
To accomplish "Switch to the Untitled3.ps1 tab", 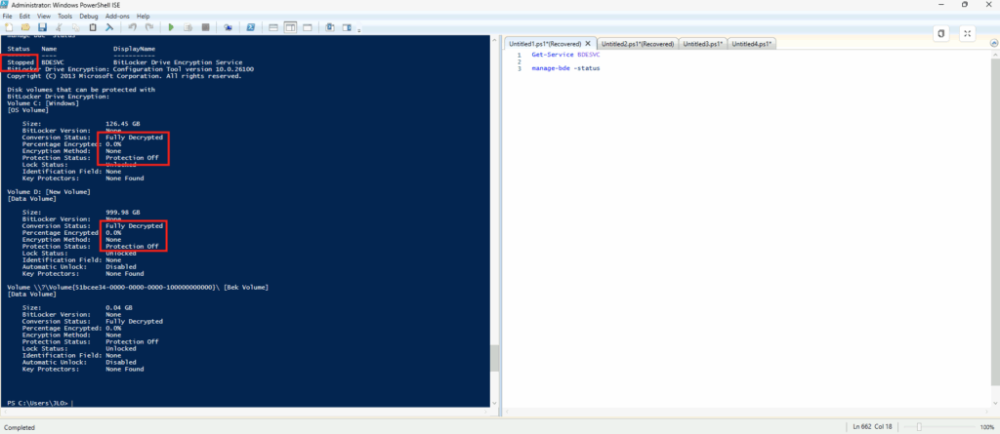I will 700,44.
